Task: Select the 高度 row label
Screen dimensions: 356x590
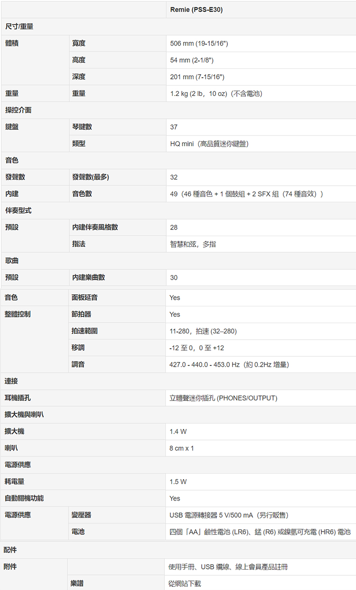Action: [79, 60]
